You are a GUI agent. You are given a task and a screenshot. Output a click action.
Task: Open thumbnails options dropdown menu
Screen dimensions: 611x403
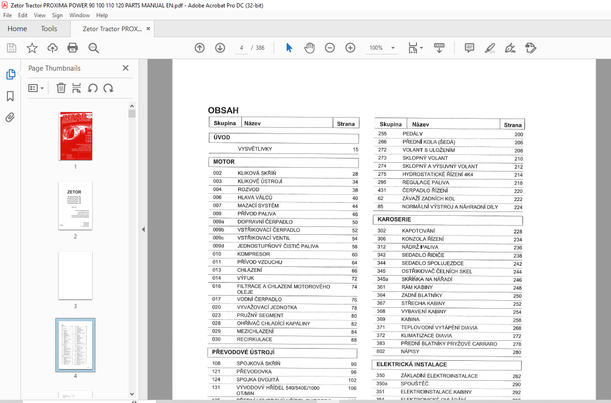(36, 88)
